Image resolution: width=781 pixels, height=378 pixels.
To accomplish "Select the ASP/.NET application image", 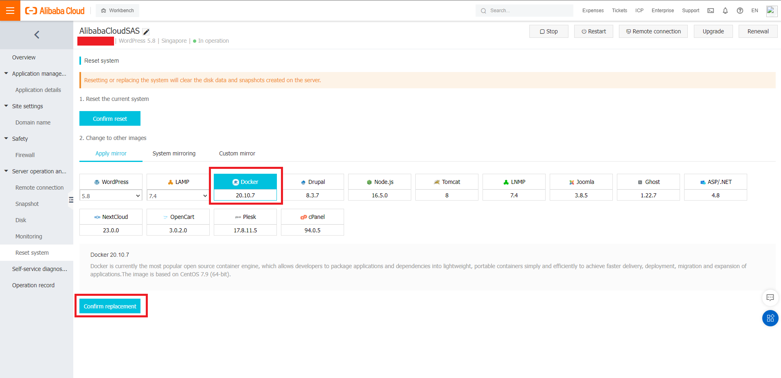I will point(715,187).
